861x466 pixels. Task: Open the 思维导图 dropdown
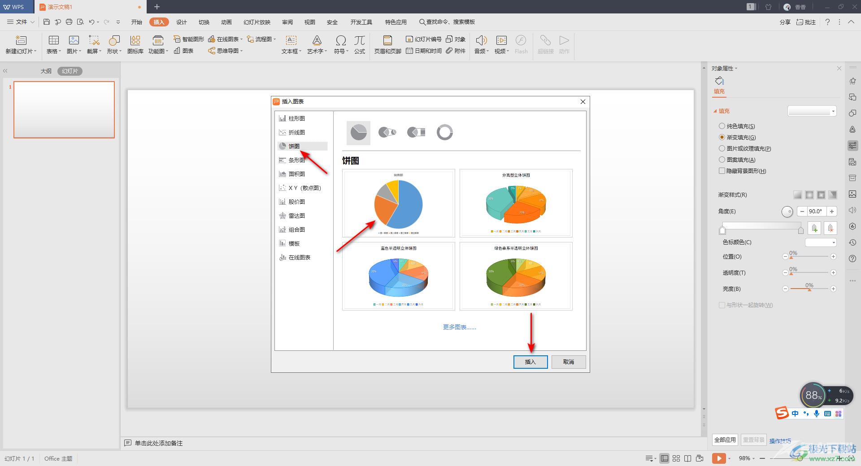click(226, 51)
